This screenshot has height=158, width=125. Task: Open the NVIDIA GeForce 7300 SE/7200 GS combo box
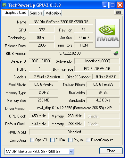39,152
